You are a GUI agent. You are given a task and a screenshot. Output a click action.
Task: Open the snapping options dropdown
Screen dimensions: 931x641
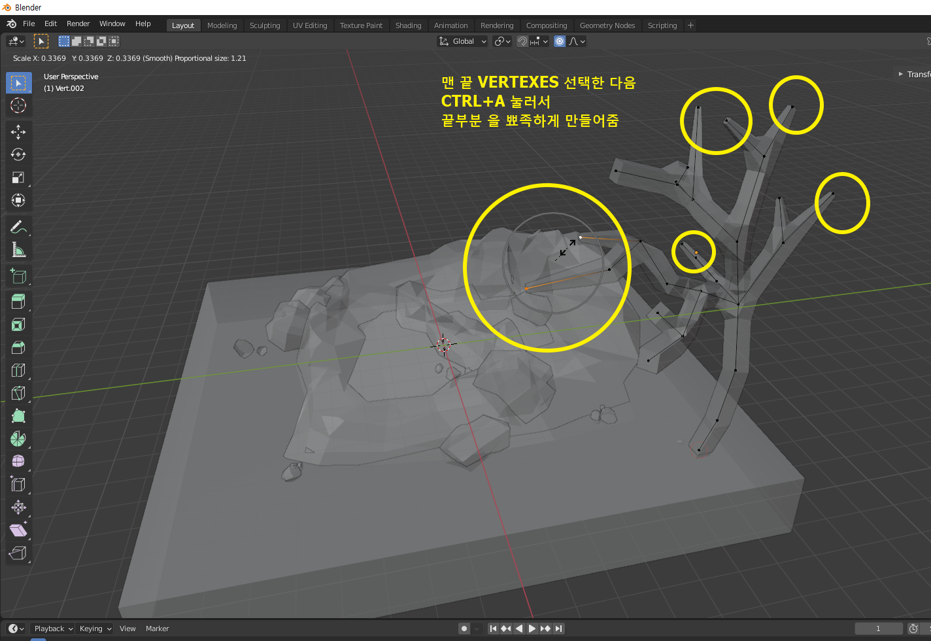(x=539, y=41)
